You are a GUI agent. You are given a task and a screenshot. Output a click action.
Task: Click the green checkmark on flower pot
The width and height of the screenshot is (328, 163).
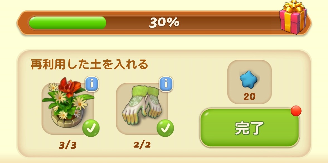[91, 128]
